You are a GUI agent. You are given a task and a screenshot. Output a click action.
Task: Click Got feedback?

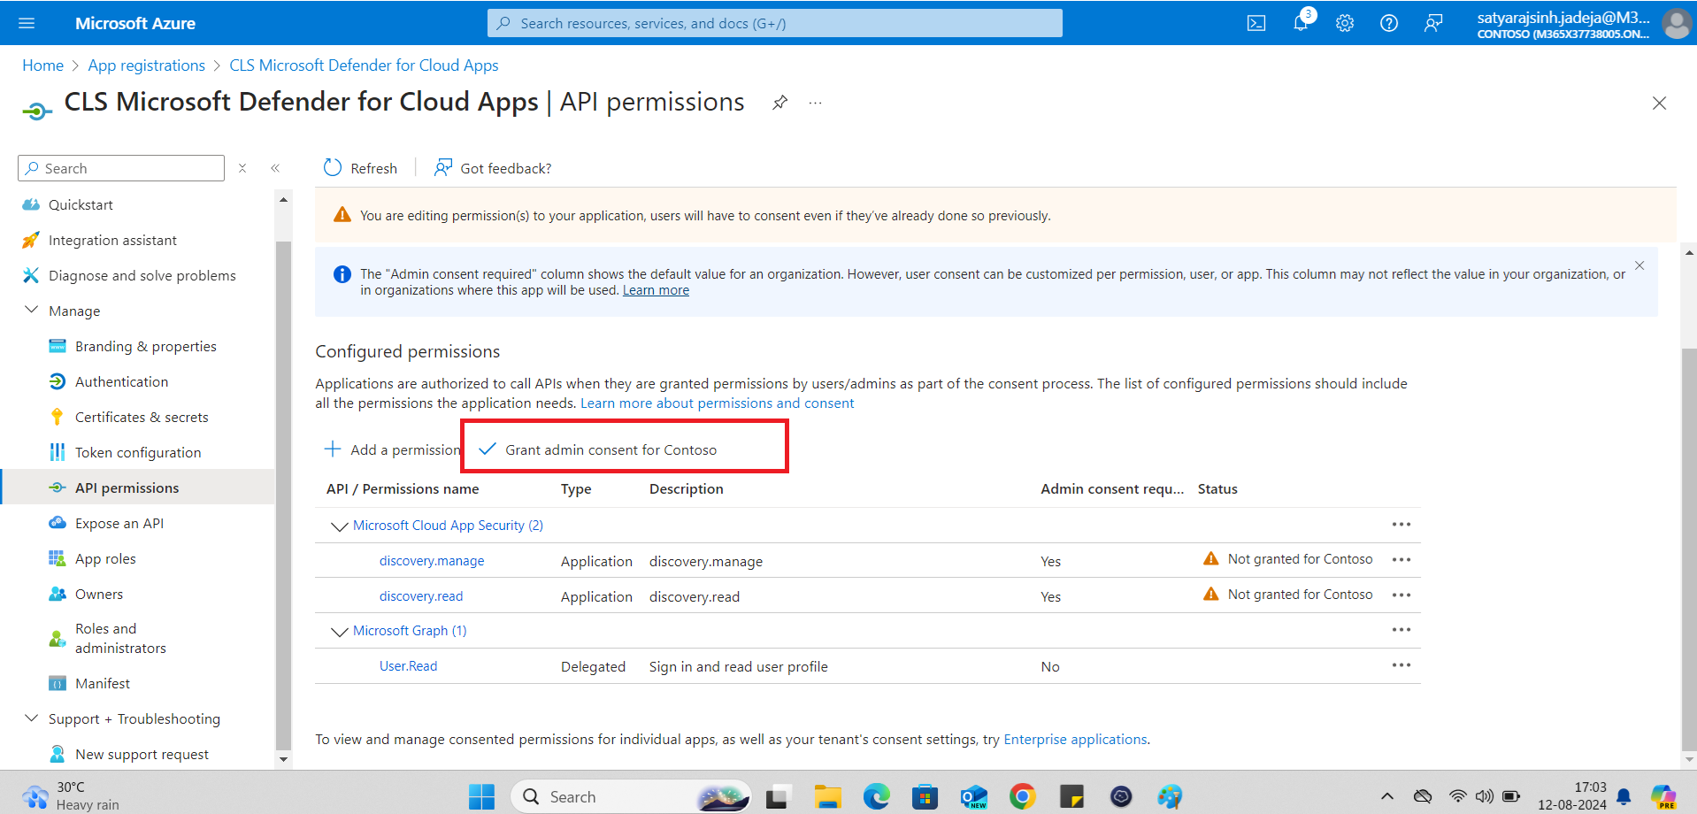[x=493, y=168]
